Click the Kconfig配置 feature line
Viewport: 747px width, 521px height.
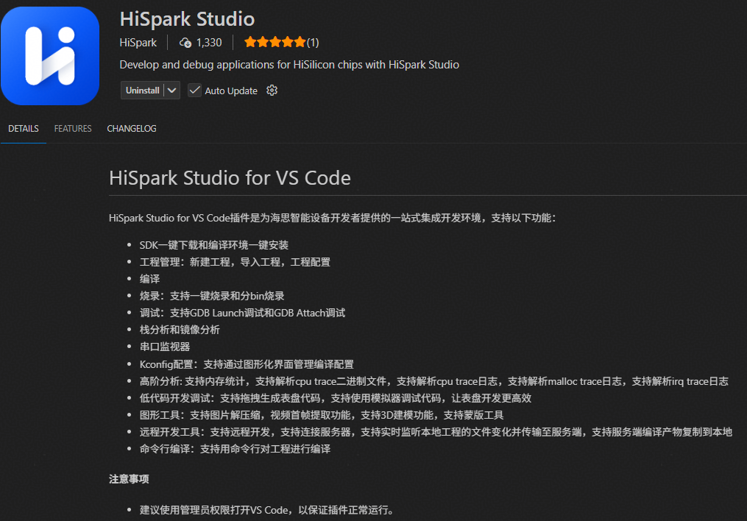point(247,364)
